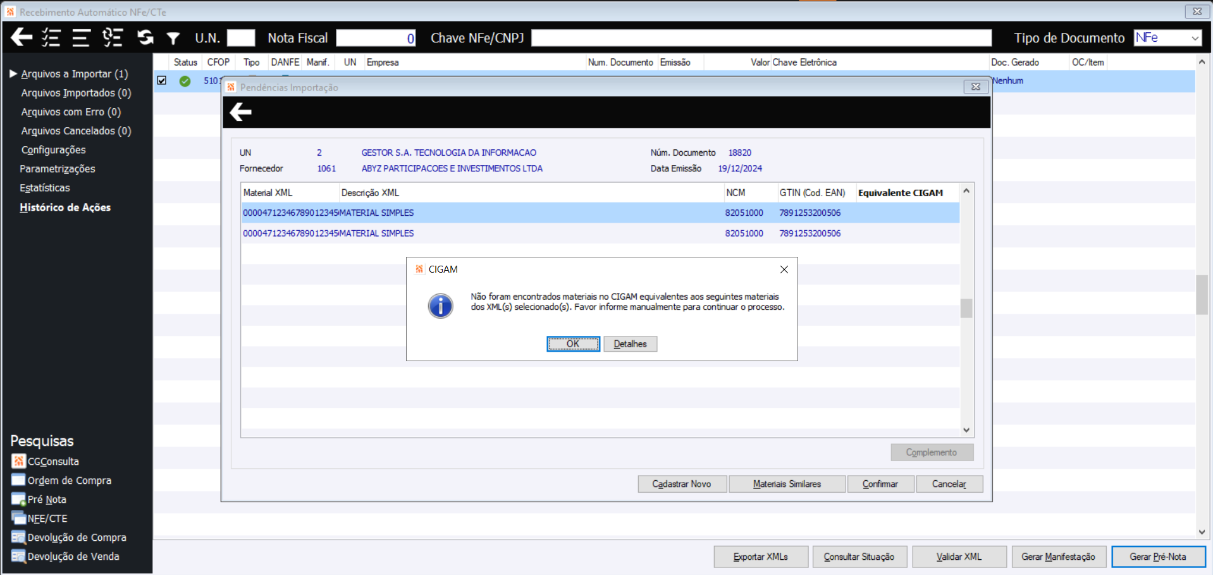Click the Pré Nota icon

(x=18, y=499)
